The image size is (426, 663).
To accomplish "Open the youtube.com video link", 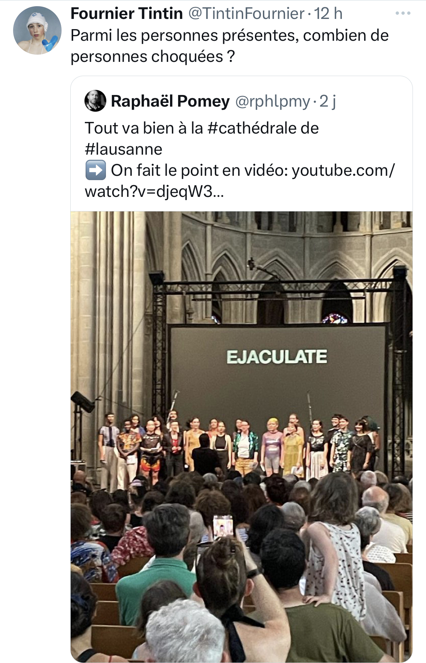I will point(240,181).
